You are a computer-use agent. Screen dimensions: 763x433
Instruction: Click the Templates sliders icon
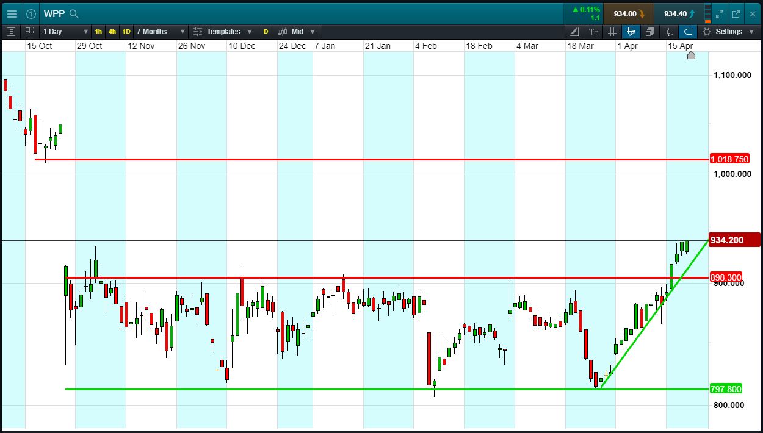tap(198, 32)
